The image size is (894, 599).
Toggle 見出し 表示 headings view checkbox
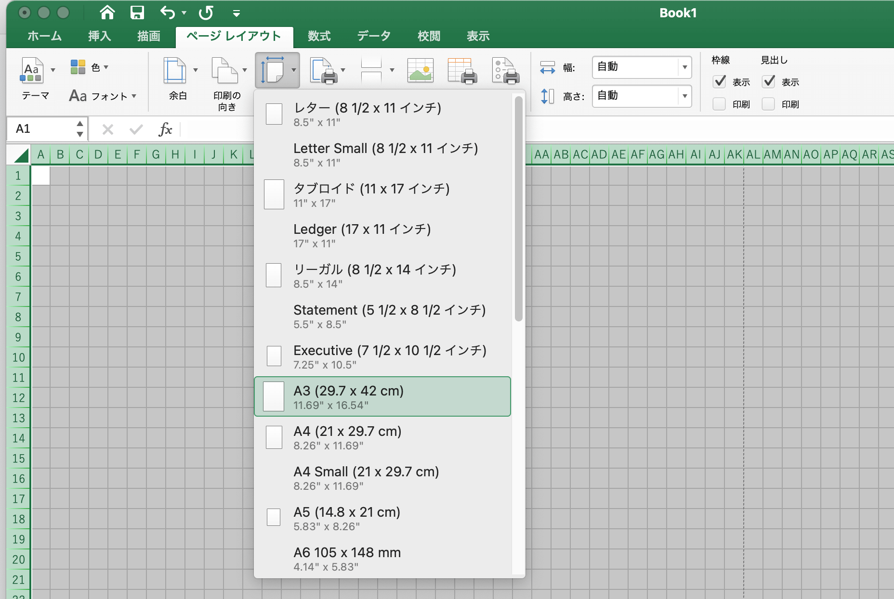tap(768, 82)
